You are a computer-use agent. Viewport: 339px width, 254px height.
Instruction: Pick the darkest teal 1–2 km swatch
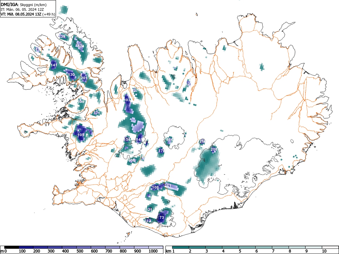pyautogui.click(x=181, y=247)
